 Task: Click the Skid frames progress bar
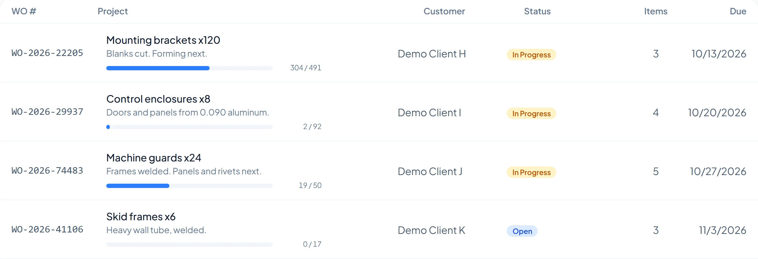click(189, 245)
